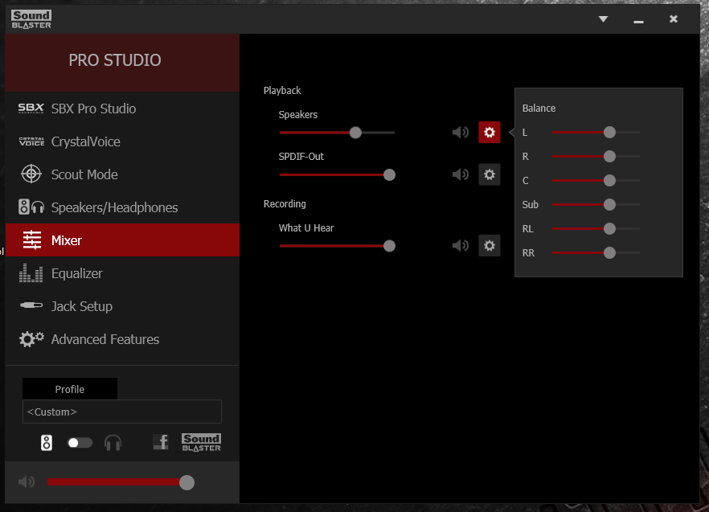Select Scout Mode in sidebar
Screen dimensions: 709x512
coord(122,174)
